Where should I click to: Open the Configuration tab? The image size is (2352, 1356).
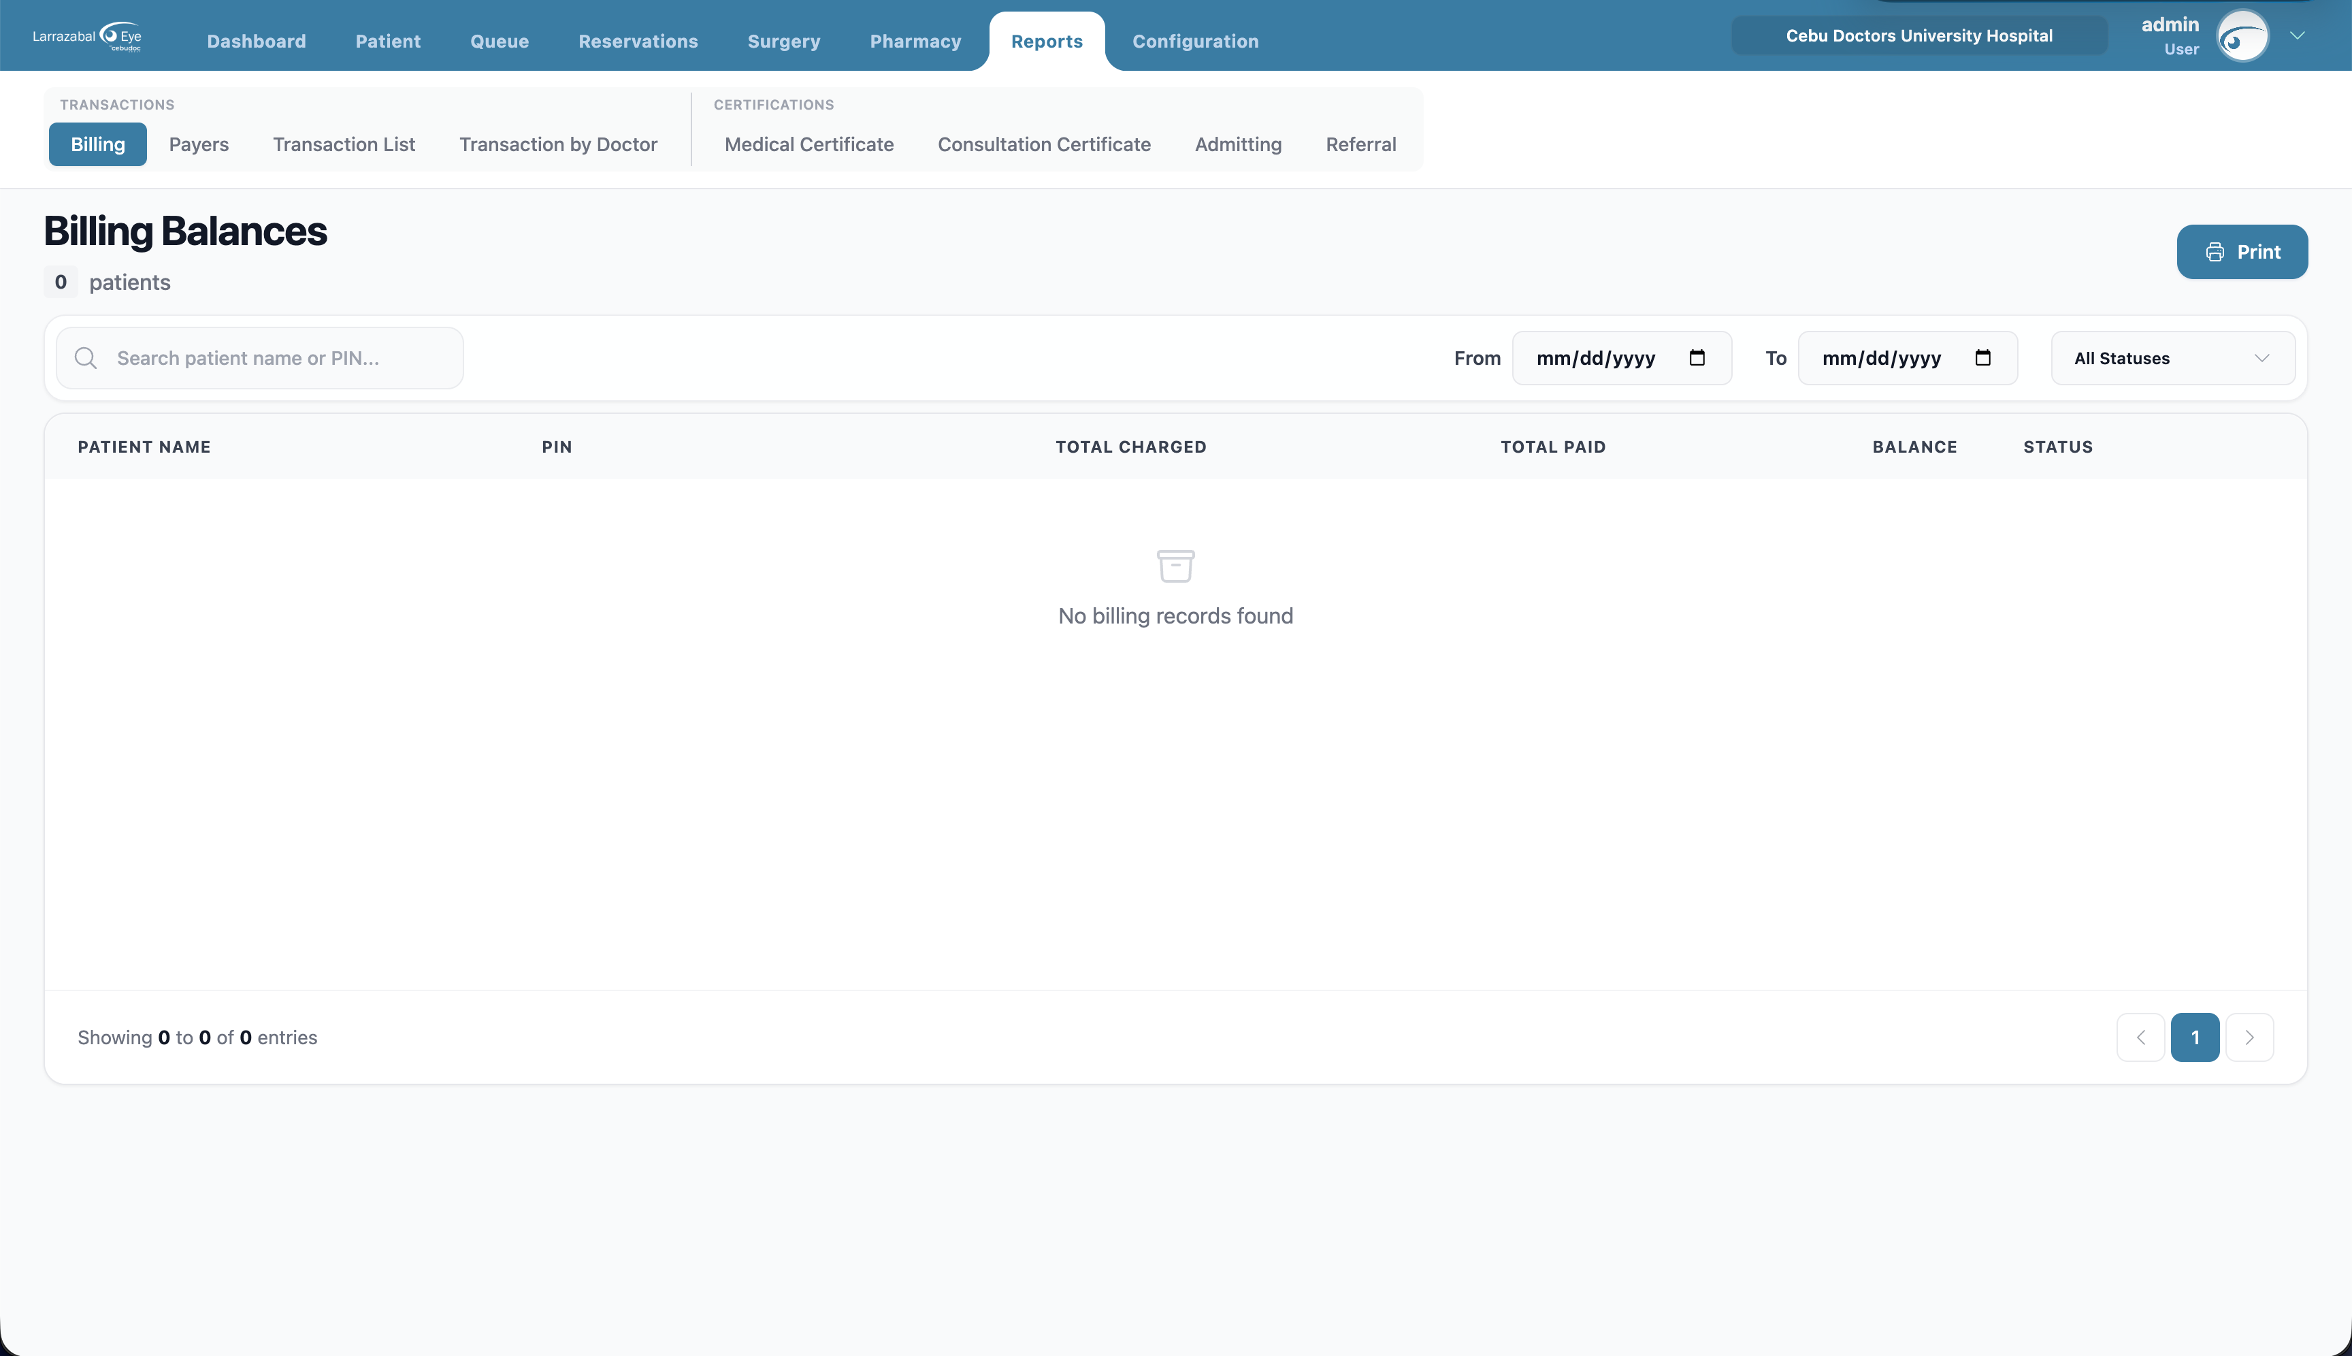tap(1196, 41)
